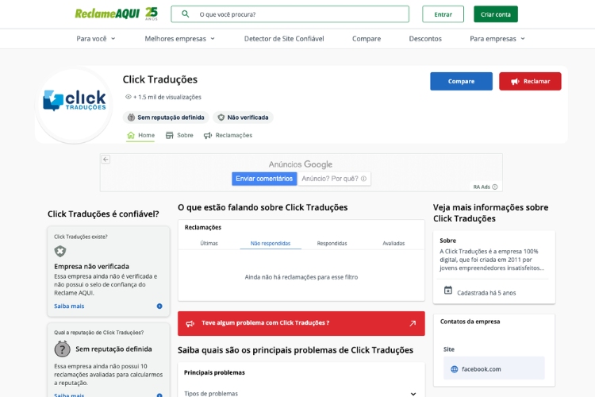Select the Últimas complaints filter tab
Image resolution: width=595 pixels, height=397 pixels.
pos(209,243)
